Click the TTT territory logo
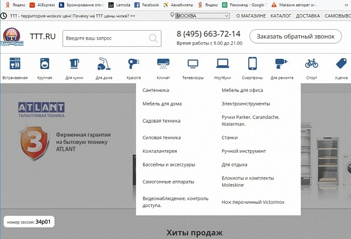The width and height of the screenshot is (351, 239). point(11,36)
